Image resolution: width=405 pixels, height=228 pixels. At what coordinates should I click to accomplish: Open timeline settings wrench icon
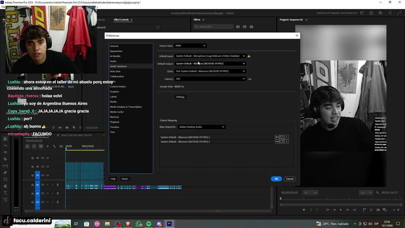click(x=54, y=146)
